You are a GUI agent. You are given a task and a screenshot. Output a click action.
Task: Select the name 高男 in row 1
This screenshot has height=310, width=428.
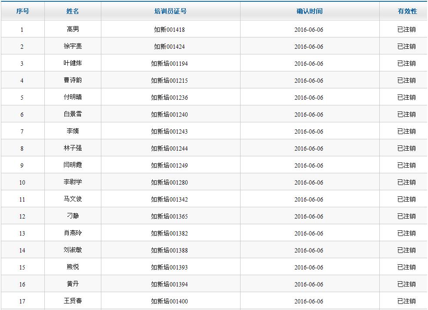point(73,29)
